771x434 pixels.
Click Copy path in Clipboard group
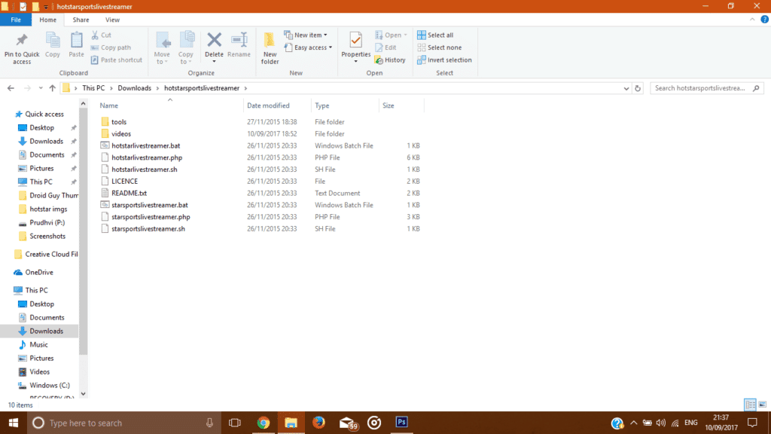(x=111, y=47)
